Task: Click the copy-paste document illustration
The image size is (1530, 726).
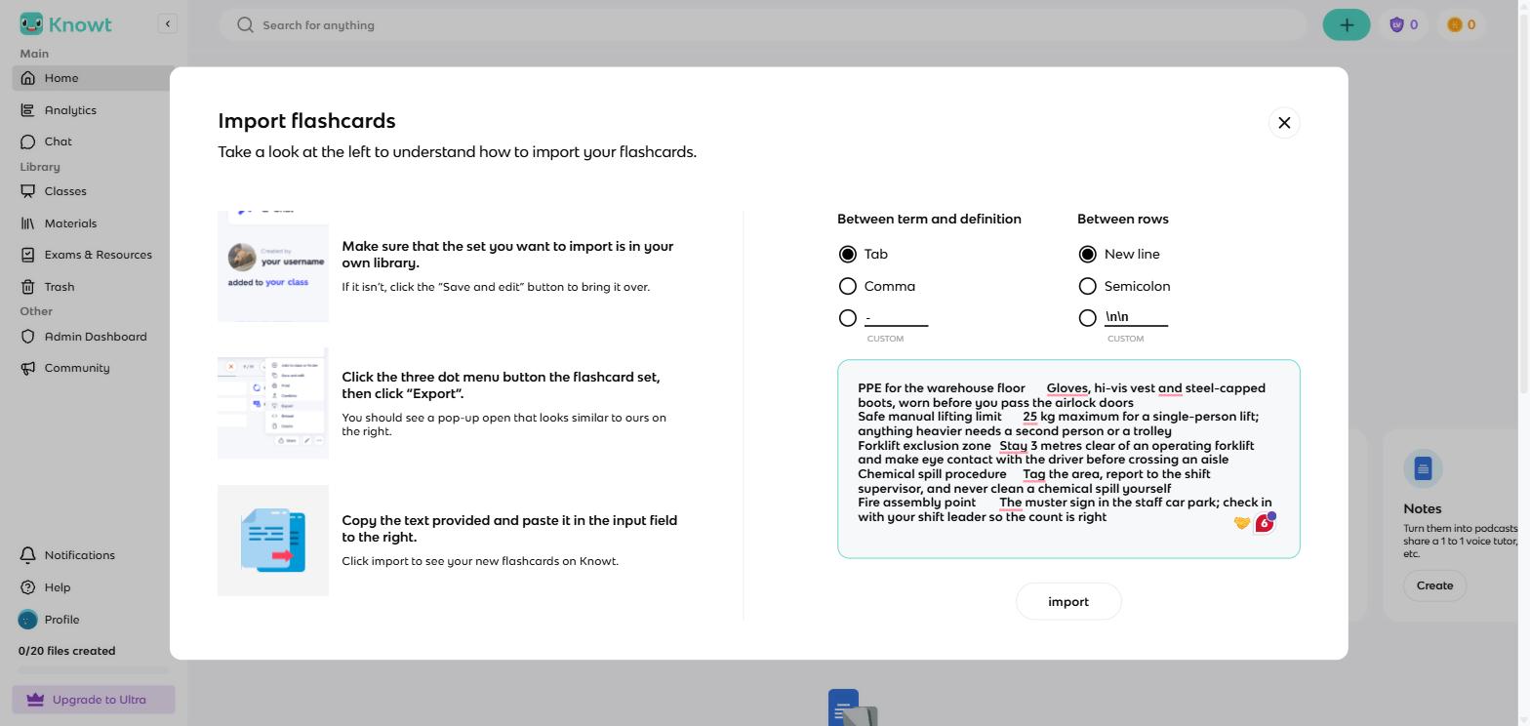Action: coord(273,541)
